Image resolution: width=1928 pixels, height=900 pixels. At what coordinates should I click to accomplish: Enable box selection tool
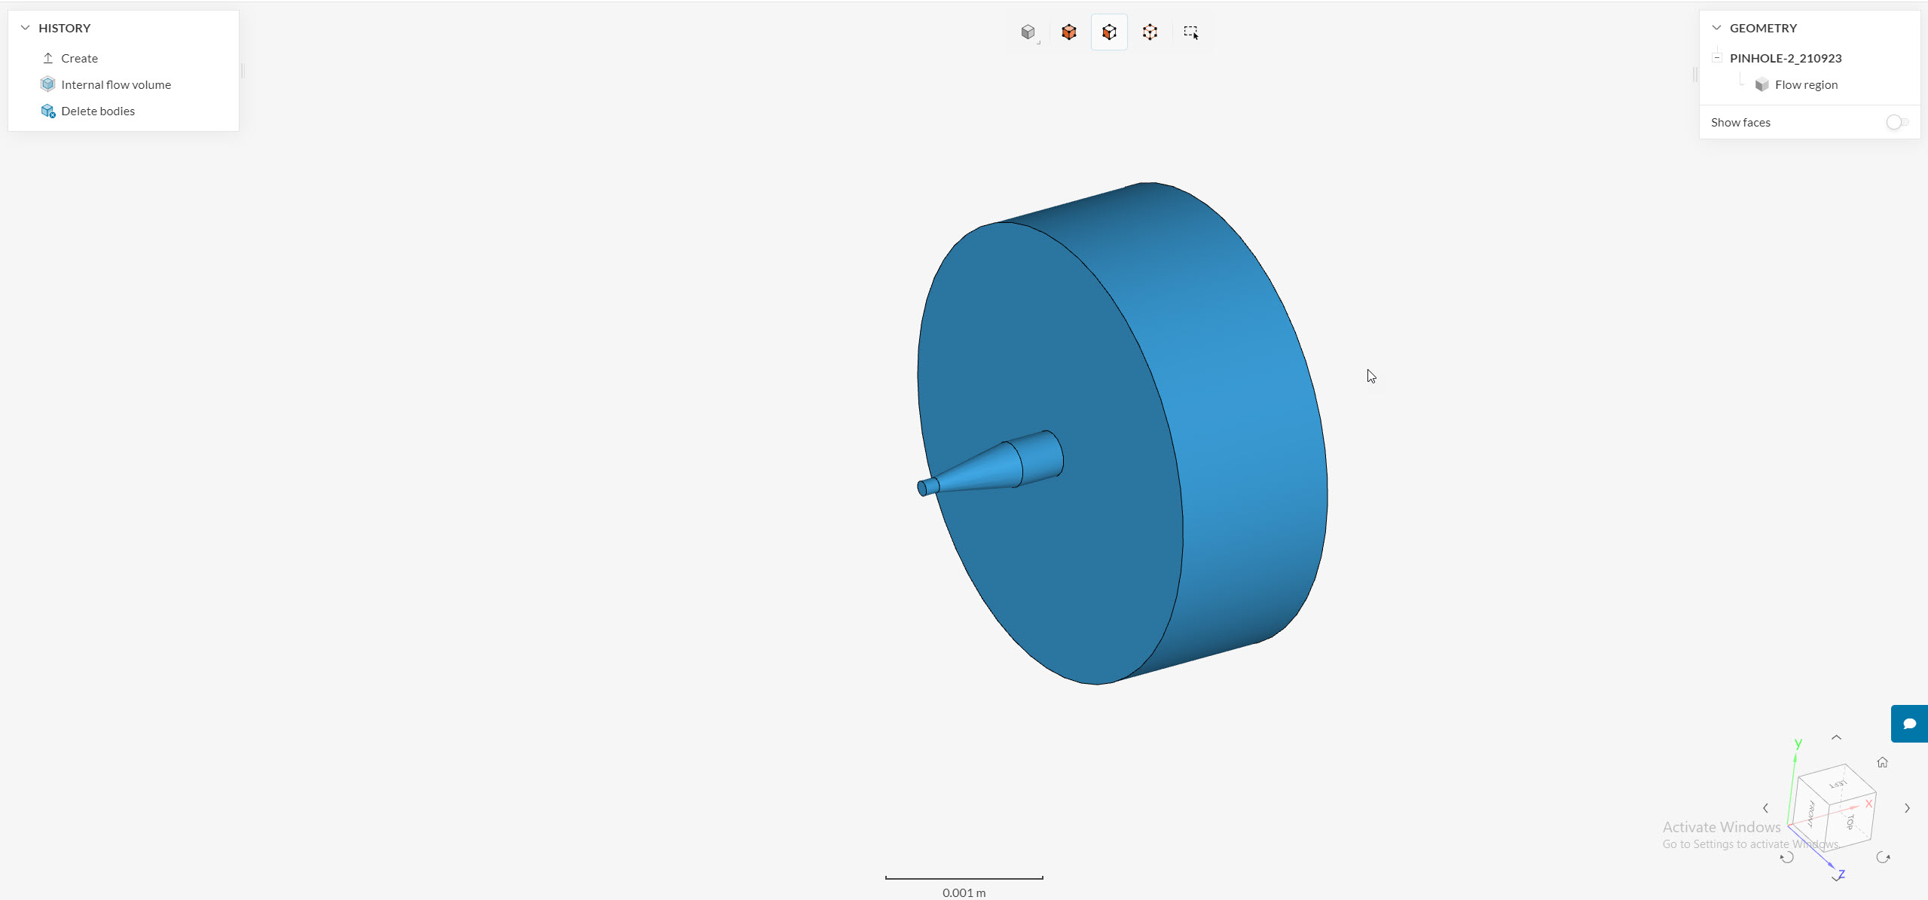coord(1190,32)
